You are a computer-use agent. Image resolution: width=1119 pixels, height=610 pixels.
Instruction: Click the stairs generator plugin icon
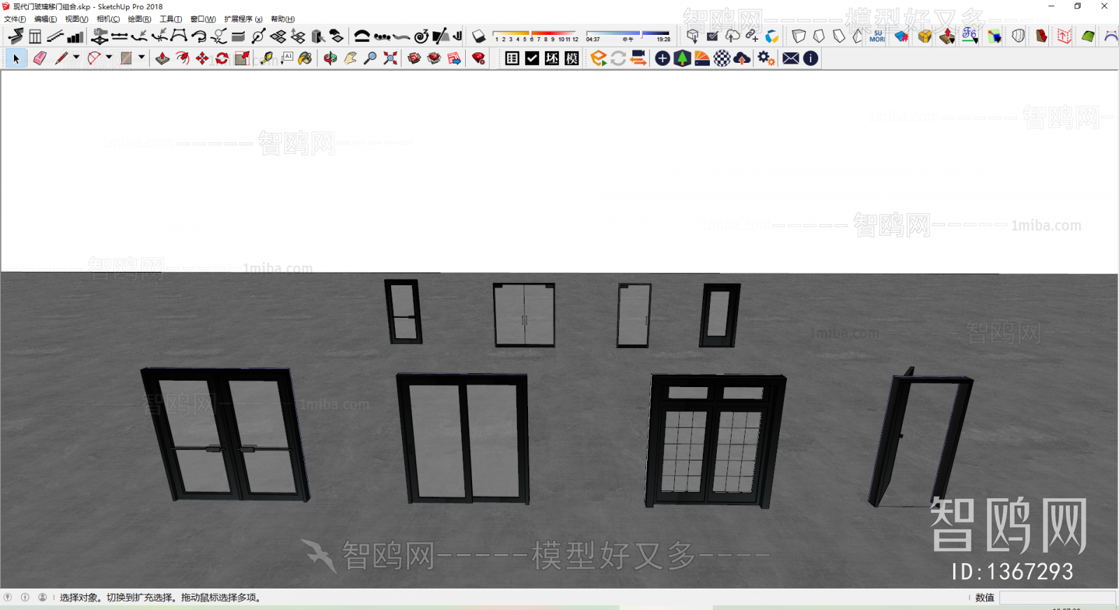tap(55, 36)
